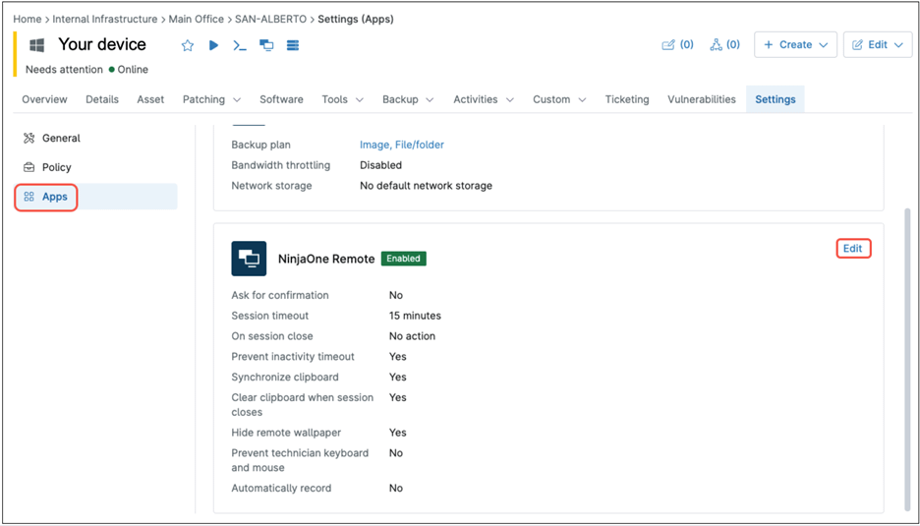The width and height of the screenshot is (920, 526).
Task: Click the favorite star icon
Action: 188,45
